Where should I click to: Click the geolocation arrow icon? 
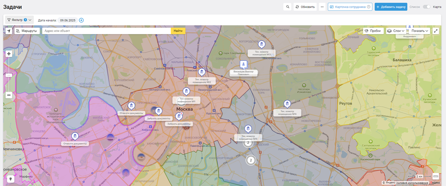click(9, 31)
